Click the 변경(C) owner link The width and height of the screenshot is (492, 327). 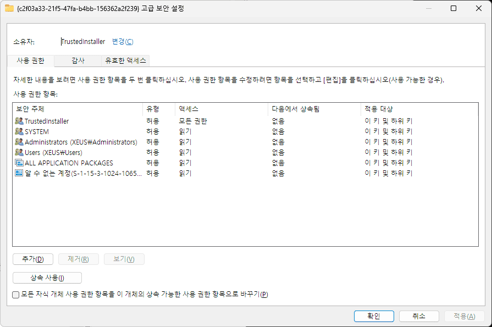(122, 42)
